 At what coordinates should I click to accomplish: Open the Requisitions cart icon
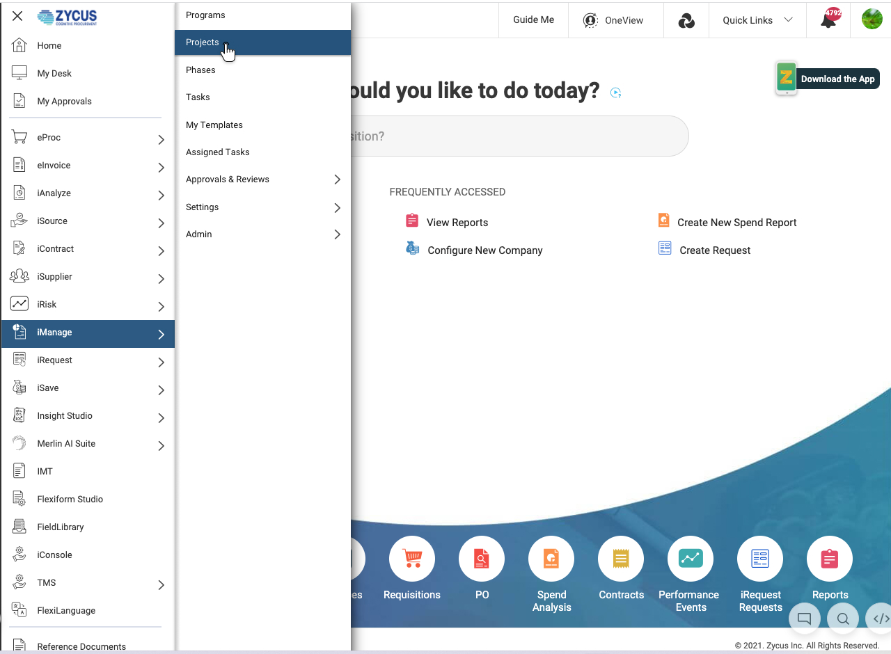click(x=412, y=559)
